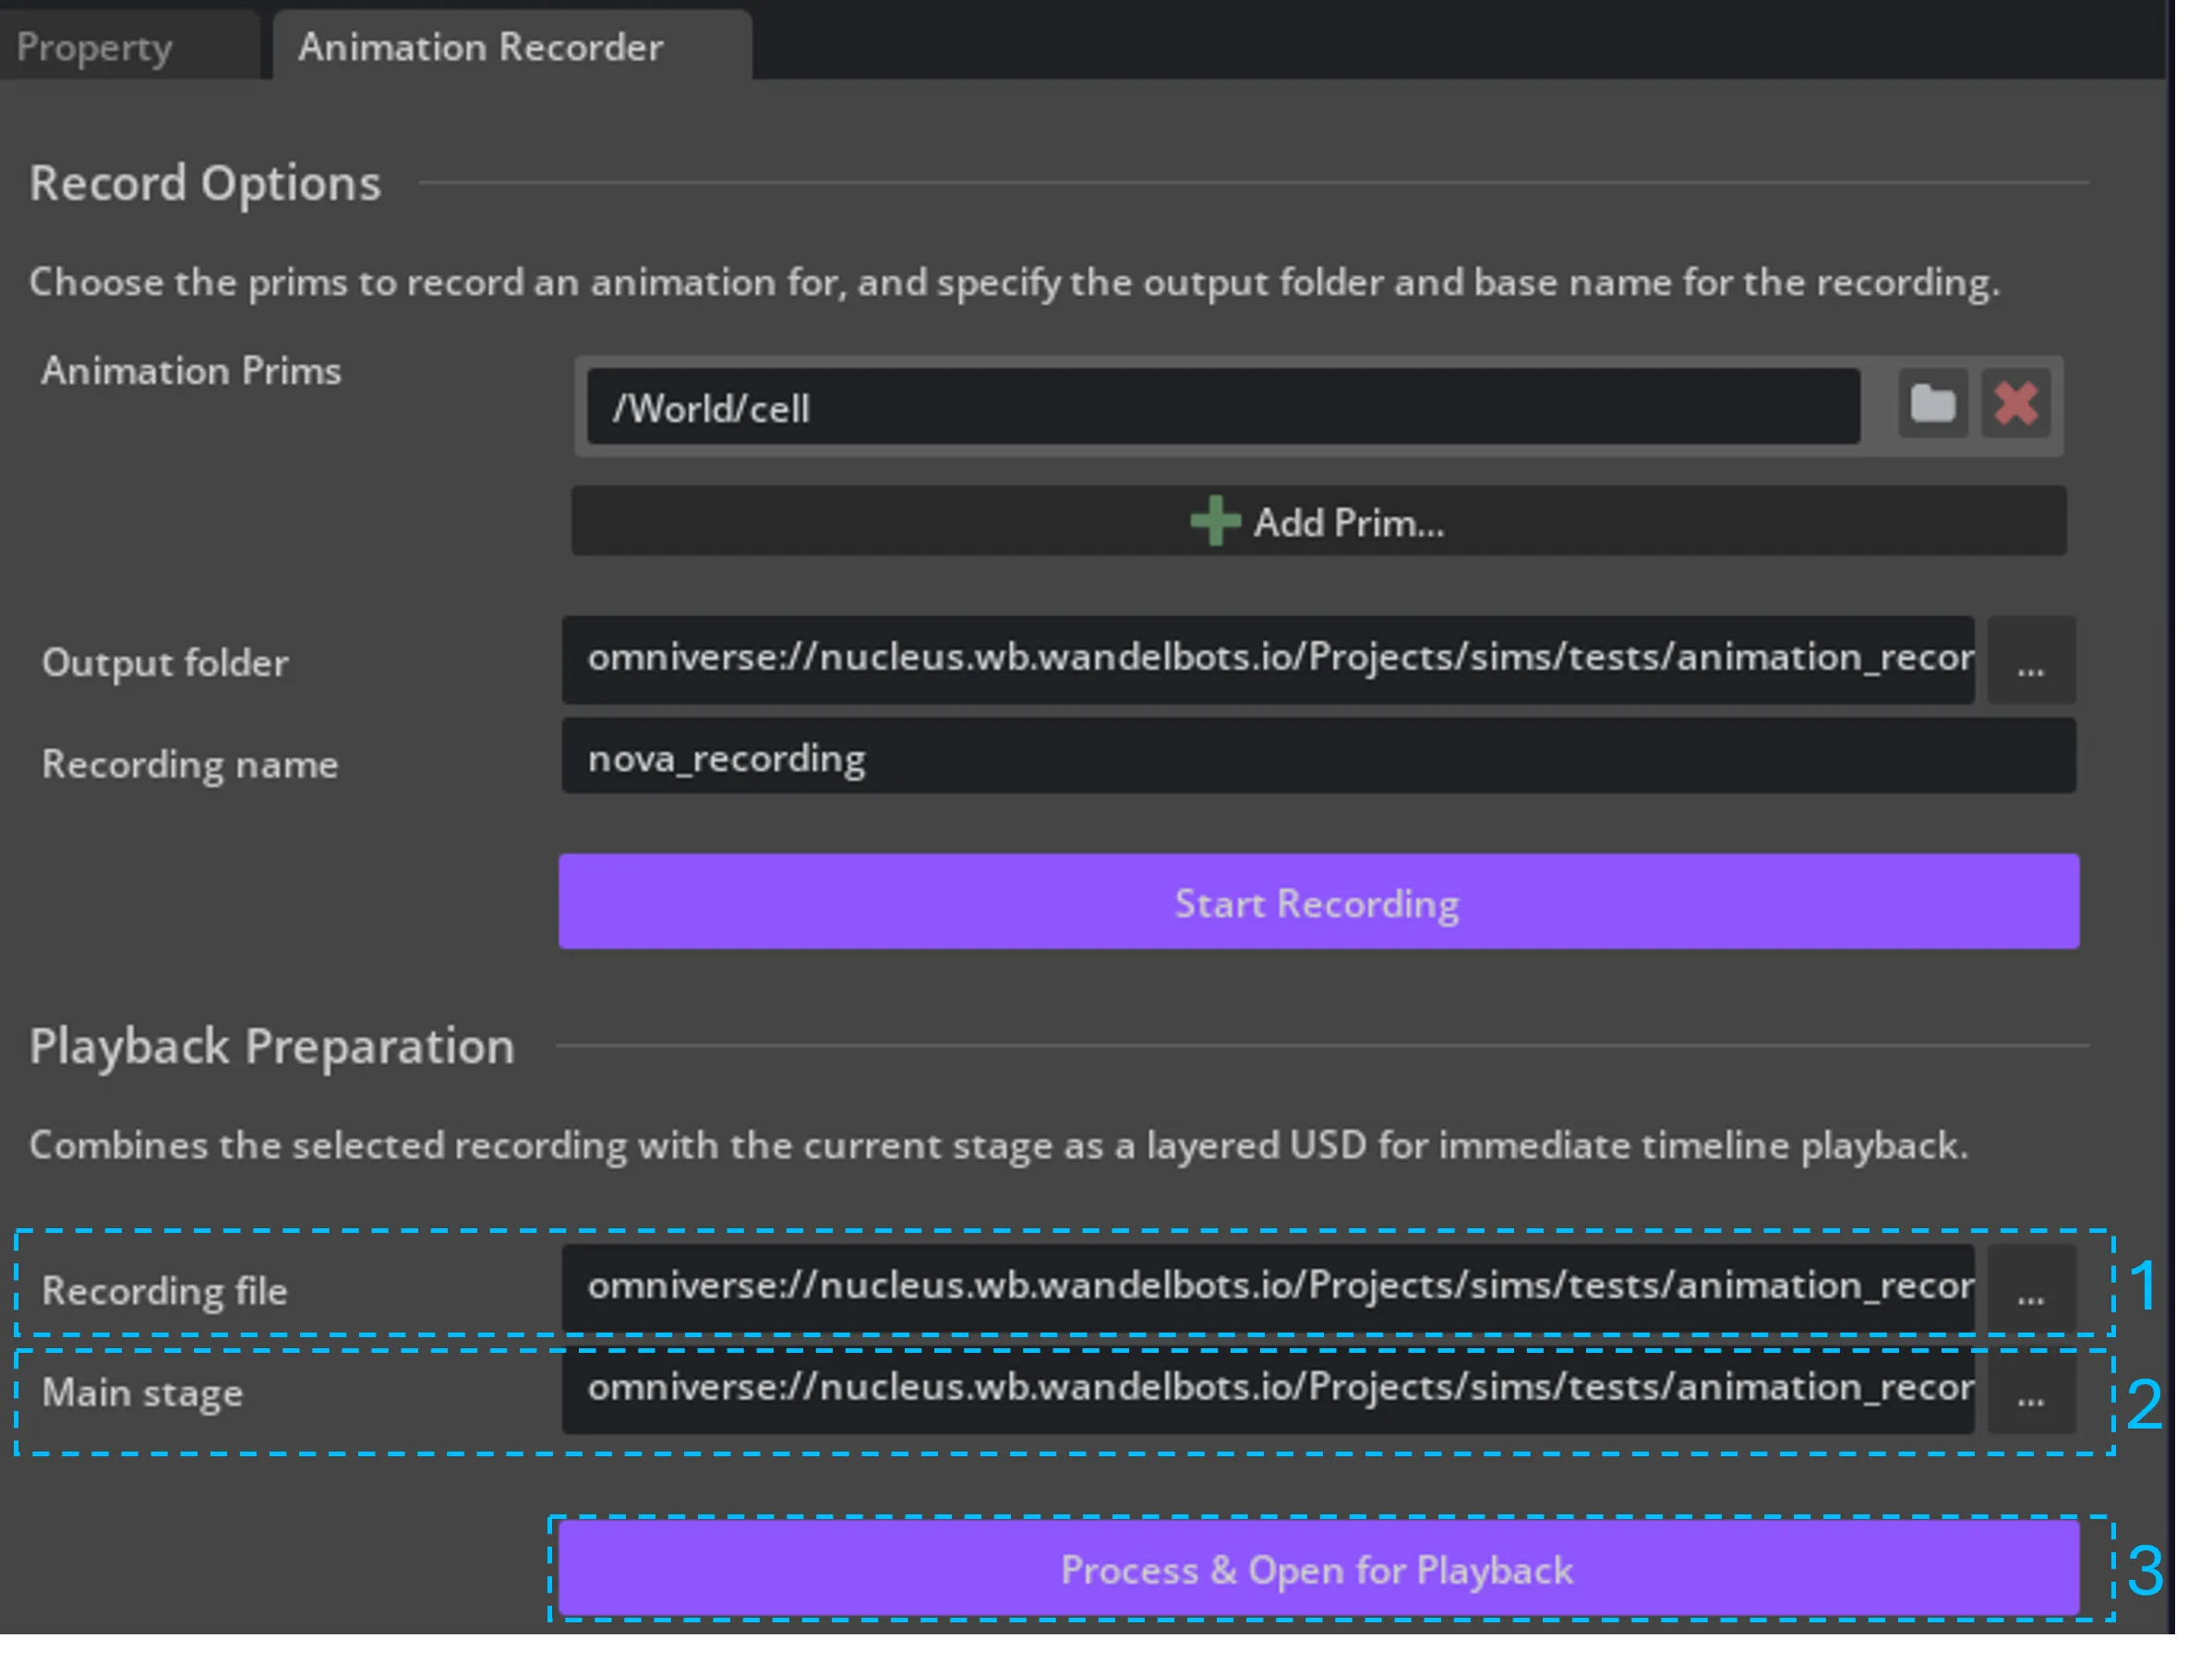Click the Record Options section heading
2212x1662 pixels.
tap(205, 184)
